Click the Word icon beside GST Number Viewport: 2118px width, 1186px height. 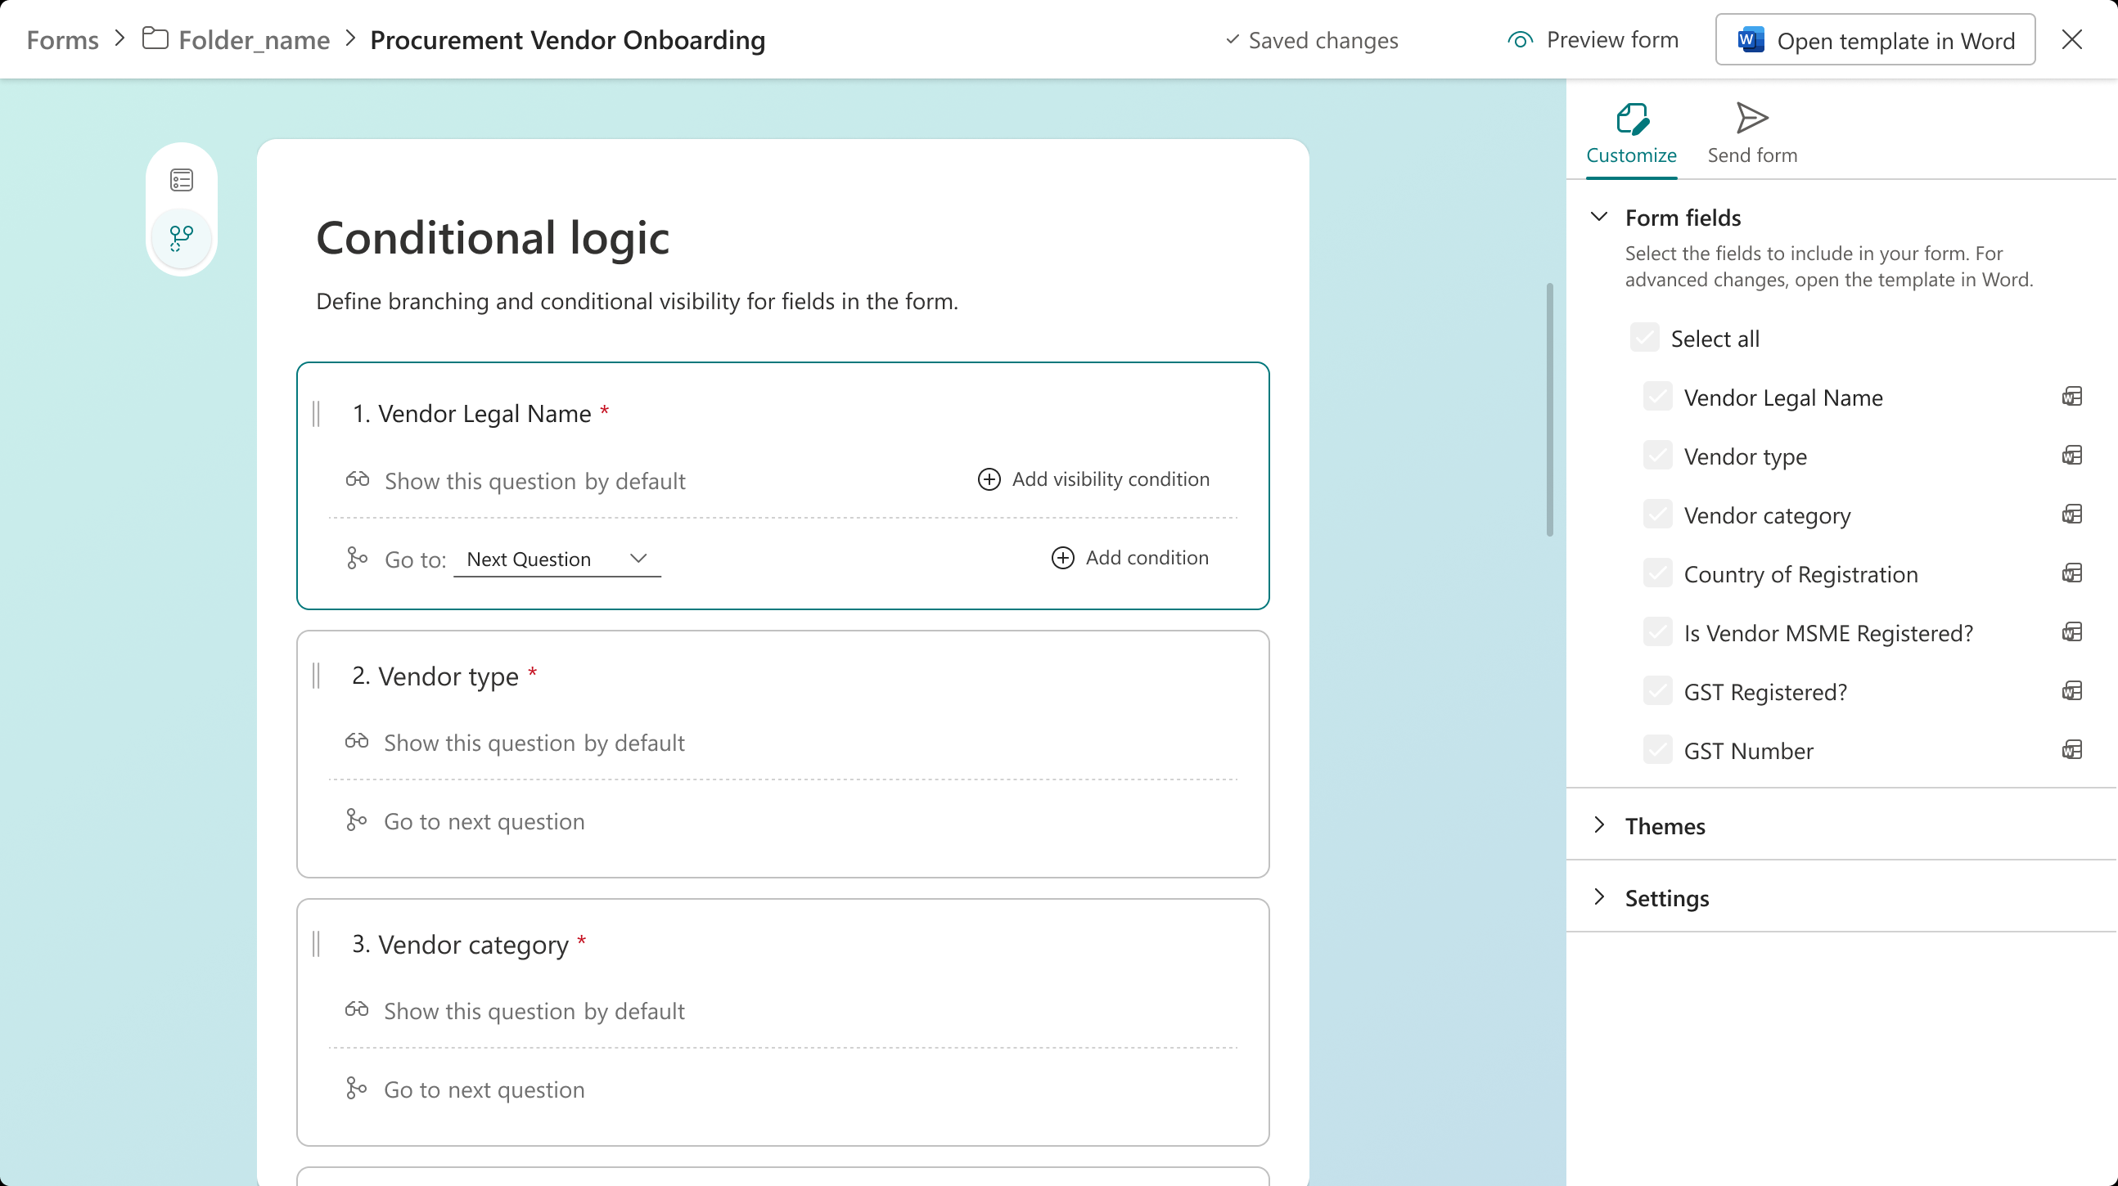(x=2072, y=750)
